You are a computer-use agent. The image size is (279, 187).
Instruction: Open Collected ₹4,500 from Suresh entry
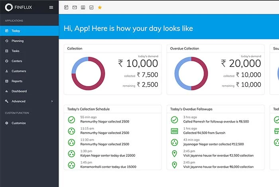pyautogui.click(x=204, y=133)
